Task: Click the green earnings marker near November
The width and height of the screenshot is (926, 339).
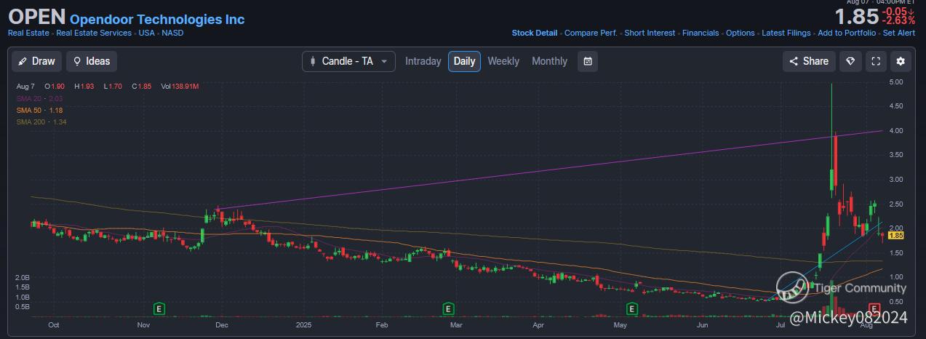Action: 159,309
